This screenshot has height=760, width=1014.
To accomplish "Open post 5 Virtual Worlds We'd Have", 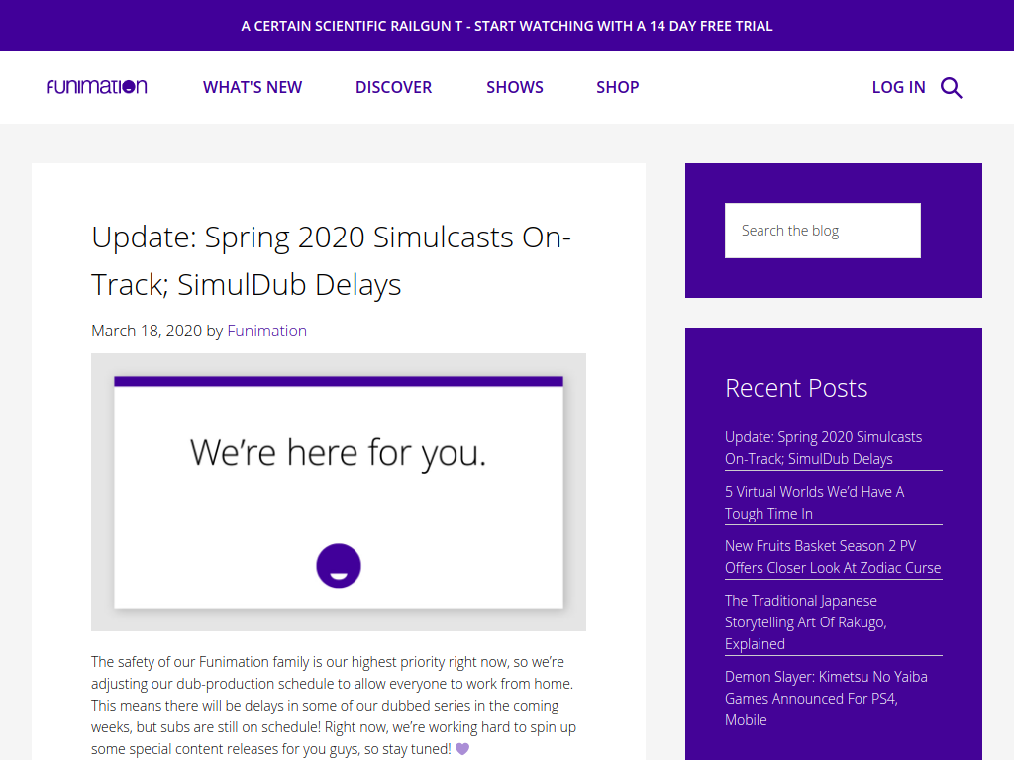I will (814, 502).
